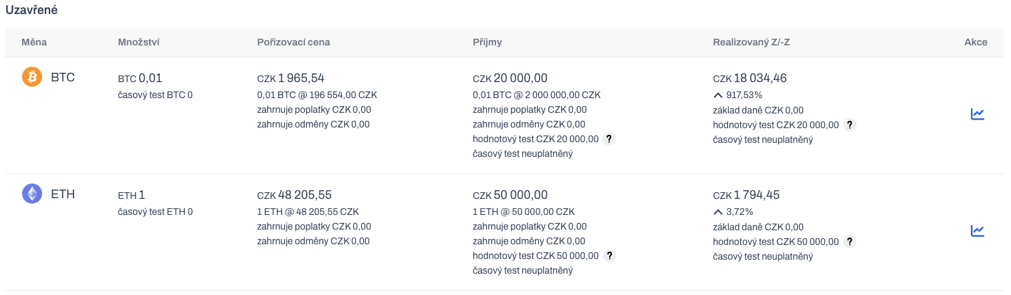Show help for hodnotový test CZK 50 000,00 under Příjmy
This screenshot has height=295, width=1011.
pos(609,256)
